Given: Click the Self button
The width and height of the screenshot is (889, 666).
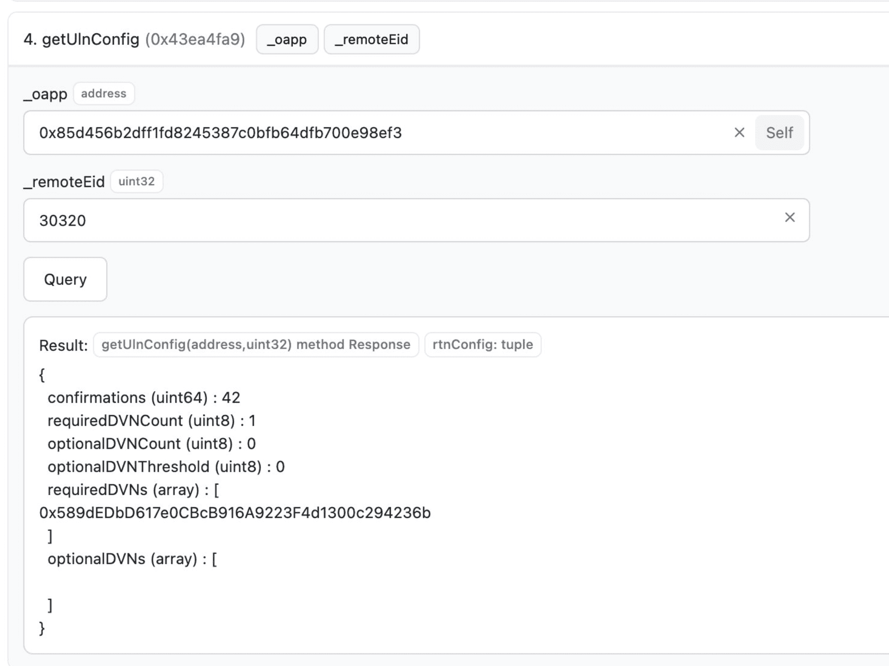Looking at the screenshot, I should click(x=779, y=133).
